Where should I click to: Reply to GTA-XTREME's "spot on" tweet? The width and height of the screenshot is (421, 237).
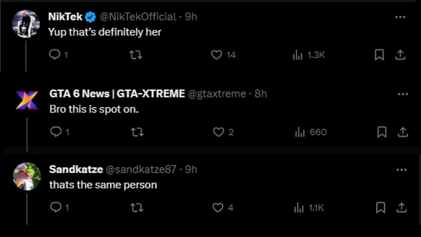coord(56,132)
